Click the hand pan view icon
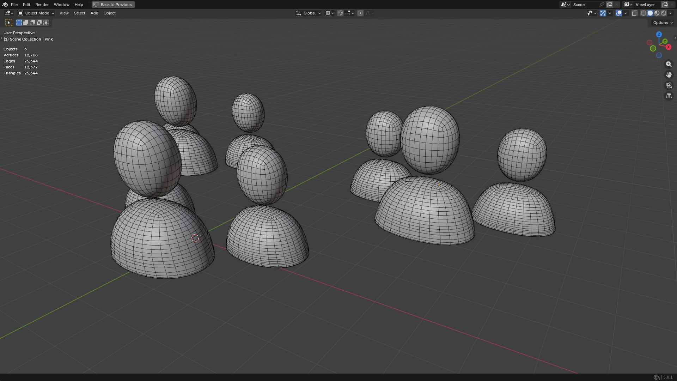 [669, 75]
